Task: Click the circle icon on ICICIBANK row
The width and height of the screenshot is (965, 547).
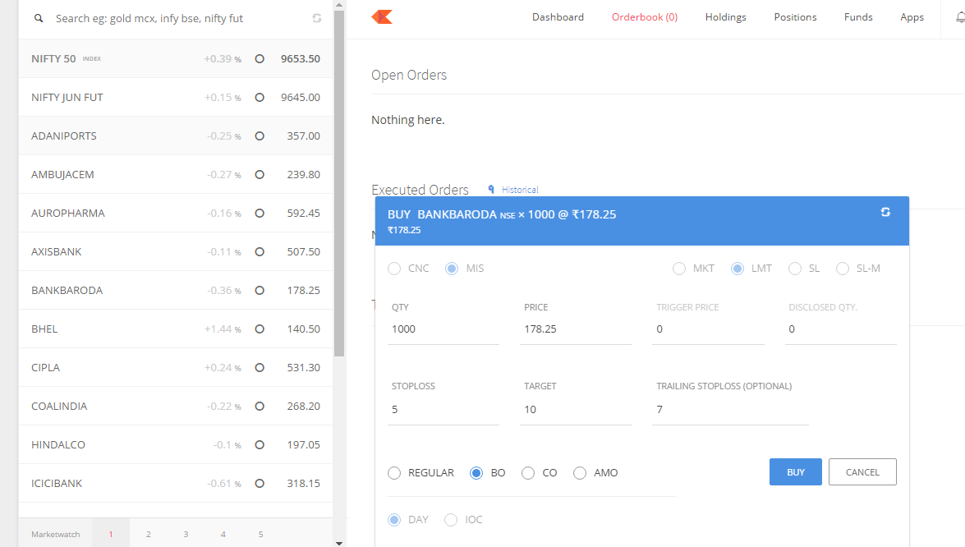Action: click(260, 484)
